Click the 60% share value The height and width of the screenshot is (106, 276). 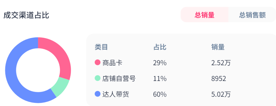click(160, 94)
